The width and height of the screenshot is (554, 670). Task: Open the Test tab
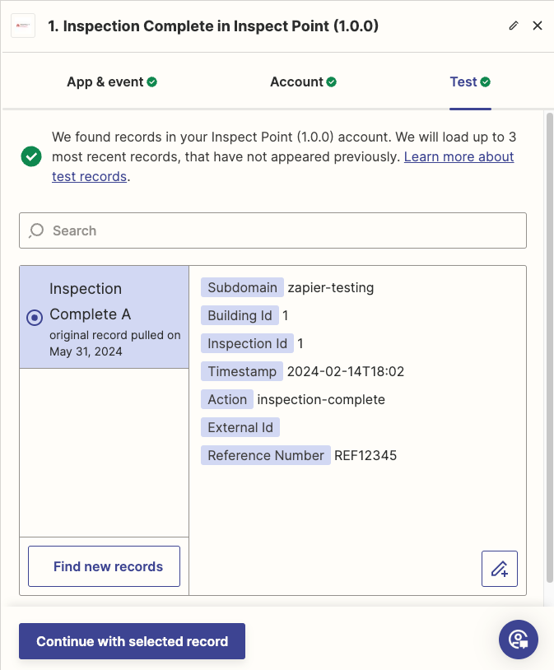pos(463,81)
